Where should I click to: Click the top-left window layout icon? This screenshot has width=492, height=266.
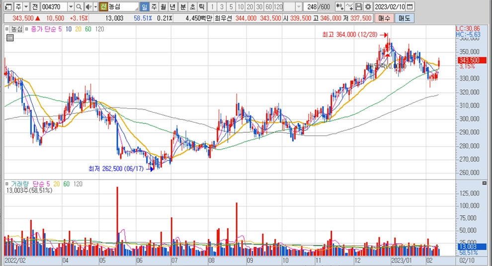[7, 7]
